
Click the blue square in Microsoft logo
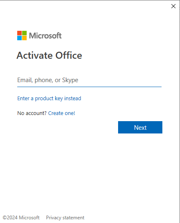(19, 38)
